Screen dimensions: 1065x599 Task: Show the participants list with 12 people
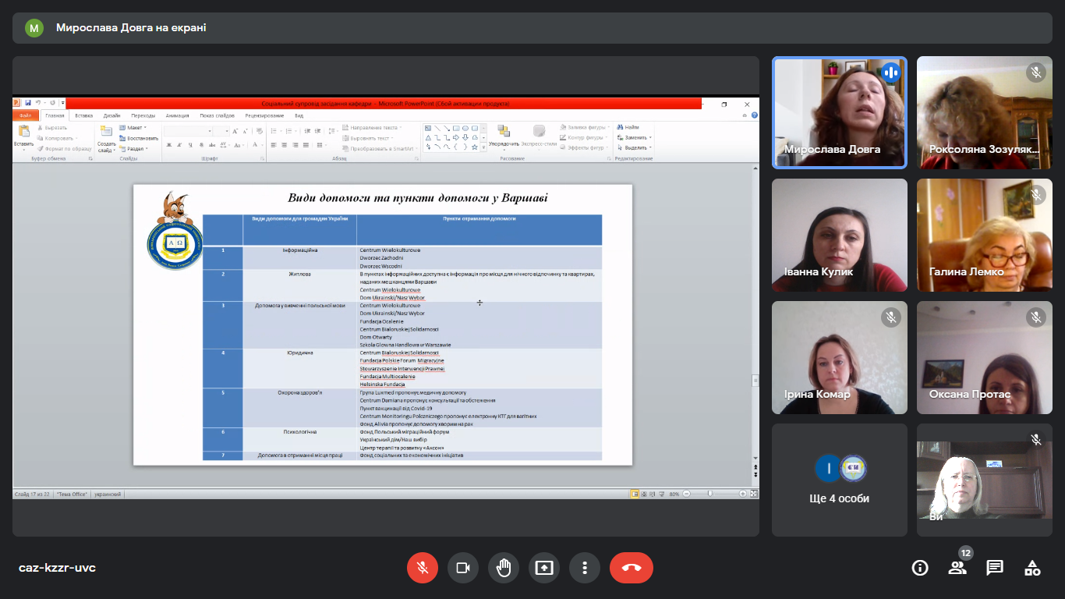pos(957,568)
